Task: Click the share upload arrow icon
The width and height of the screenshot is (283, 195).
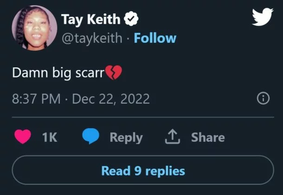Action: click(173, 137)
